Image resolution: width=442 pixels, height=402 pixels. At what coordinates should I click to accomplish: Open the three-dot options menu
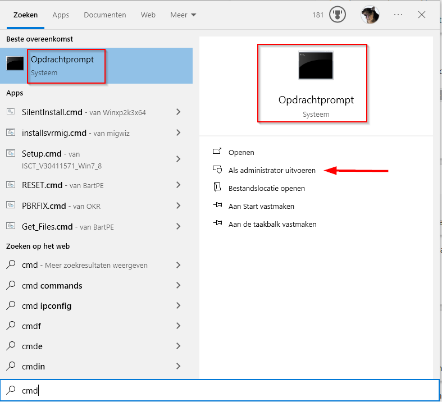click(398, 15)
